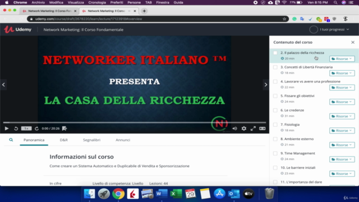The width and height of the screenshot is (359, 202).
Task: Click the course title Network Marketing link
Action: click(x=84, y=30)
